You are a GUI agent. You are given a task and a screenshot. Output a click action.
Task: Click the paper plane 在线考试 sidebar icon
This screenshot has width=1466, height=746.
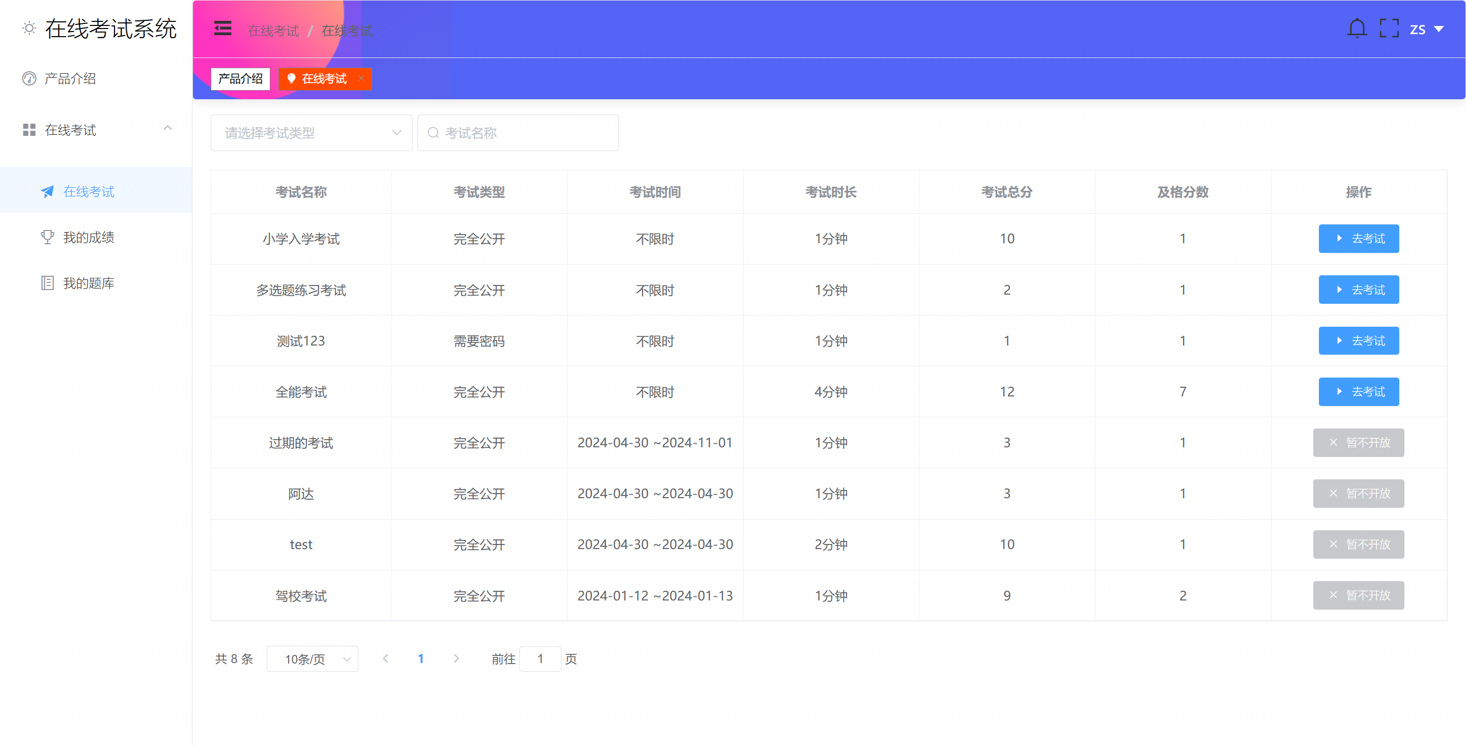(x=47, y=192)
